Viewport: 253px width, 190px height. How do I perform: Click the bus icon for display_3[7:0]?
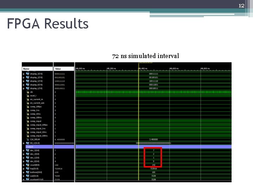coord(28,74)
